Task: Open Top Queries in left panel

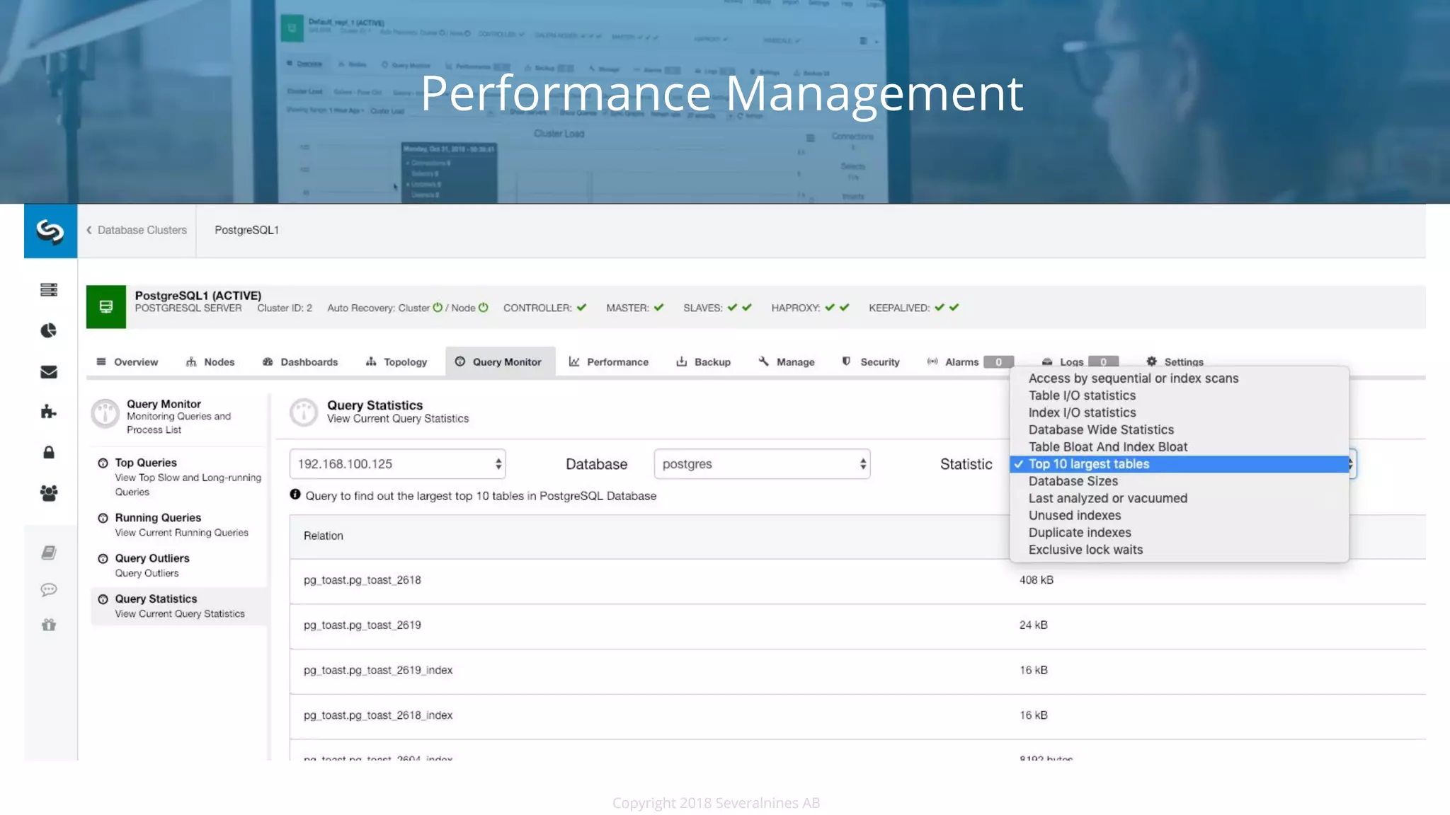Action: pos(180,476)
